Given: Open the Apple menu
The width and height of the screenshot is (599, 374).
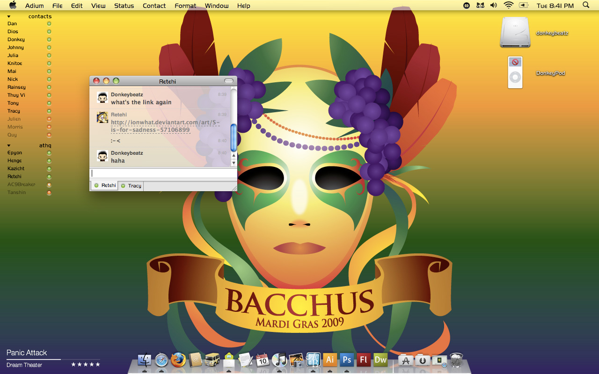Looking at the screenshot, I should [13, 5].
